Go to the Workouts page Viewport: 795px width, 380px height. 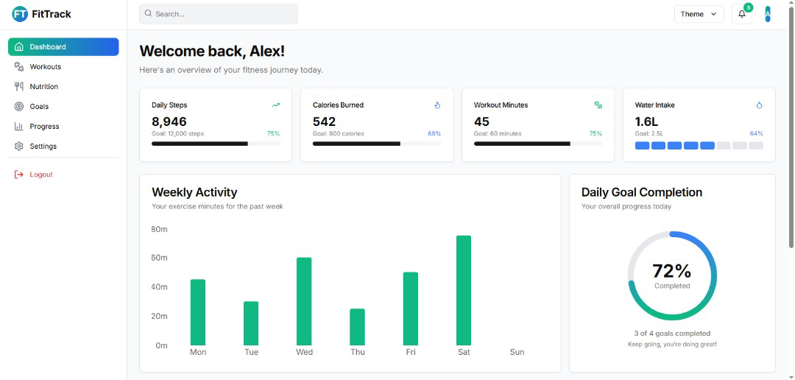pyautogui.click(x=63, y=66)
